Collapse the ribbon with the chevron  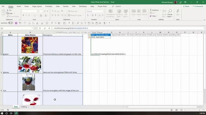tap(204, 19)
